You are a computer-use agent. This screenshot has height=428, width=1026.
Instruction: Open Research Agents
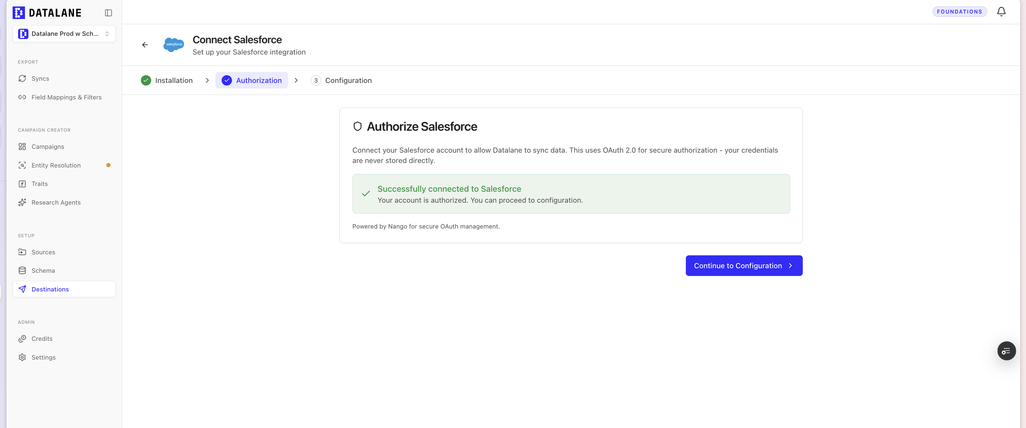pos(64,202)
